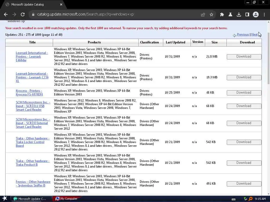Image resolution: width=270 pixels, height=202 pixels.
Task: Toggle the side panel icon
Action: 247,15
